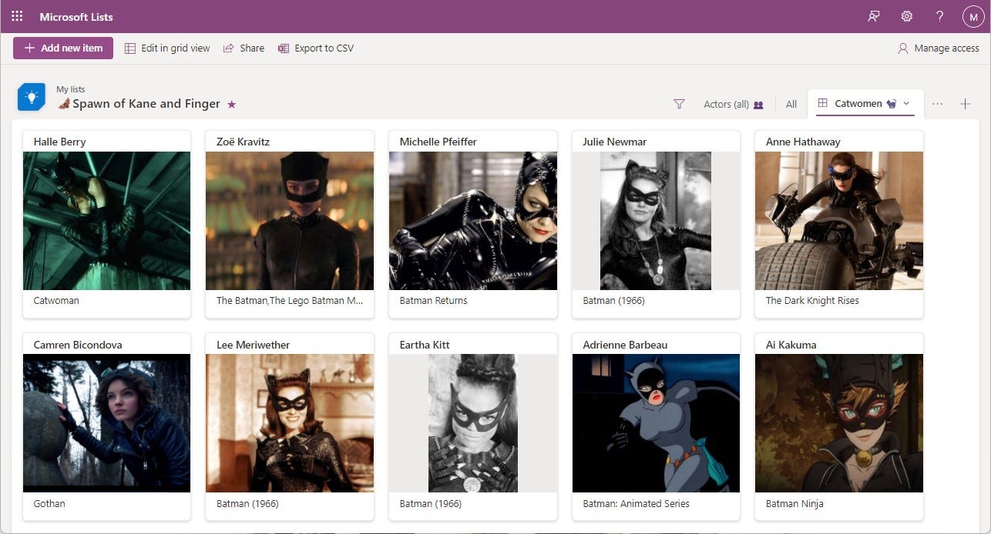
Task: Click the Eartha Kitt card title
Action: coord(425,345)
